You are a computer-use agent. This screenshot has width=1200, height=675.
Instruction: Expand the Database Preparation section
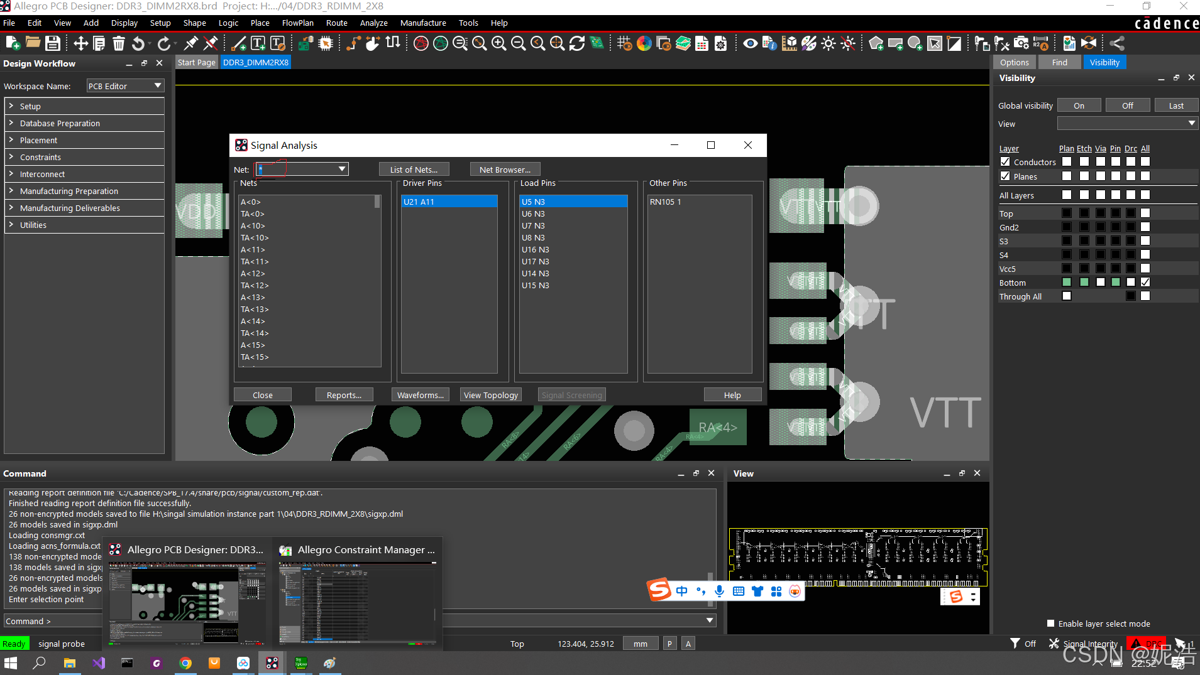[x=84, y=123]
